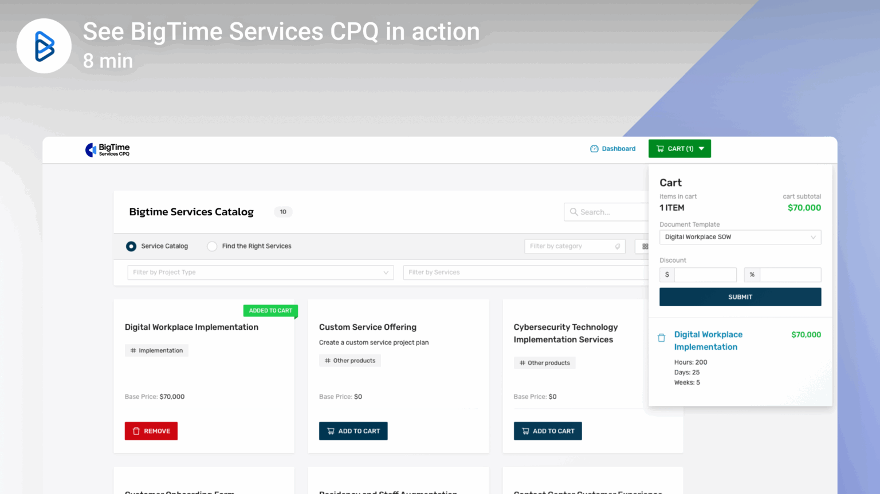Click the Dashboard navigation item

[619, 148]
